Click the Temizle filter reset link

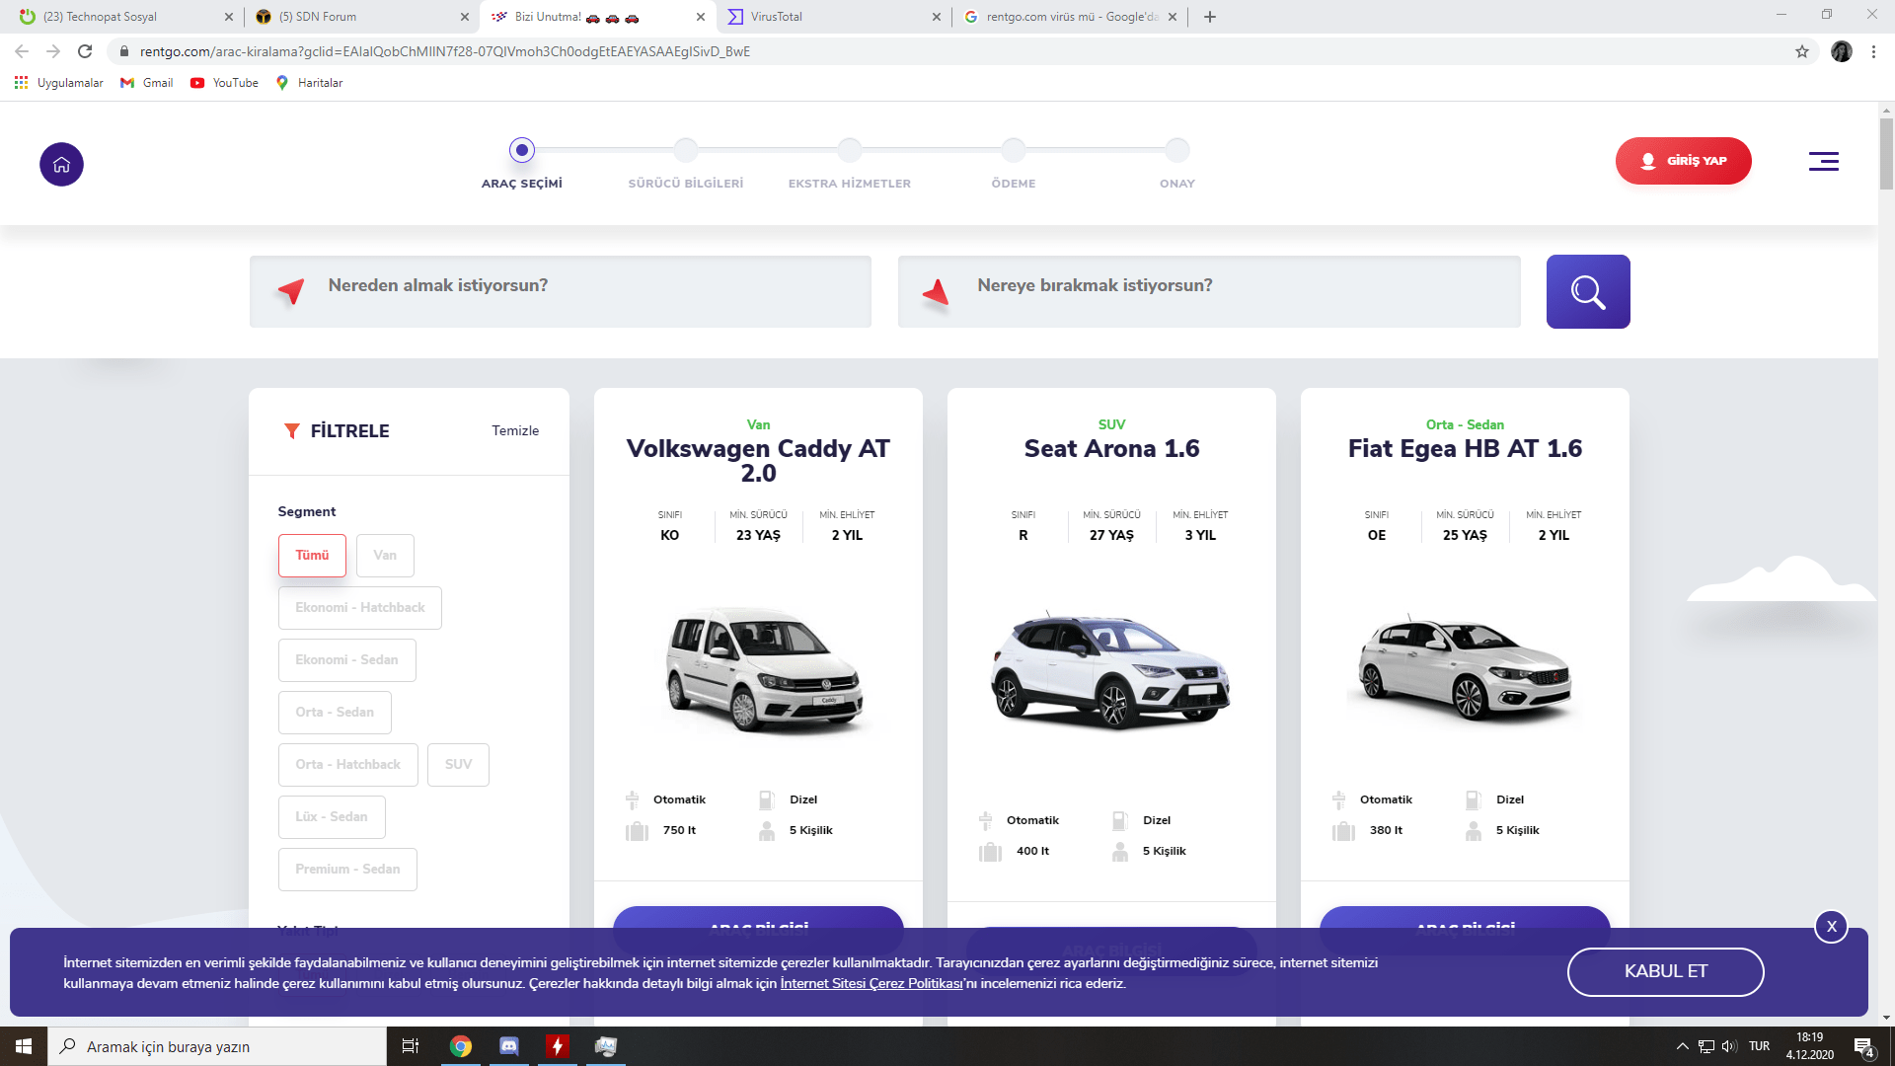click(515, 431)
